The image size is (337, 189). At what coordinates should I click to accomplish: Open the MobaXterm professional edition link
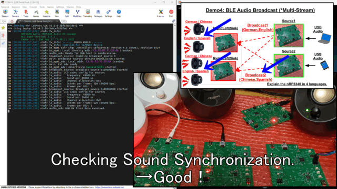click(110, 187)
